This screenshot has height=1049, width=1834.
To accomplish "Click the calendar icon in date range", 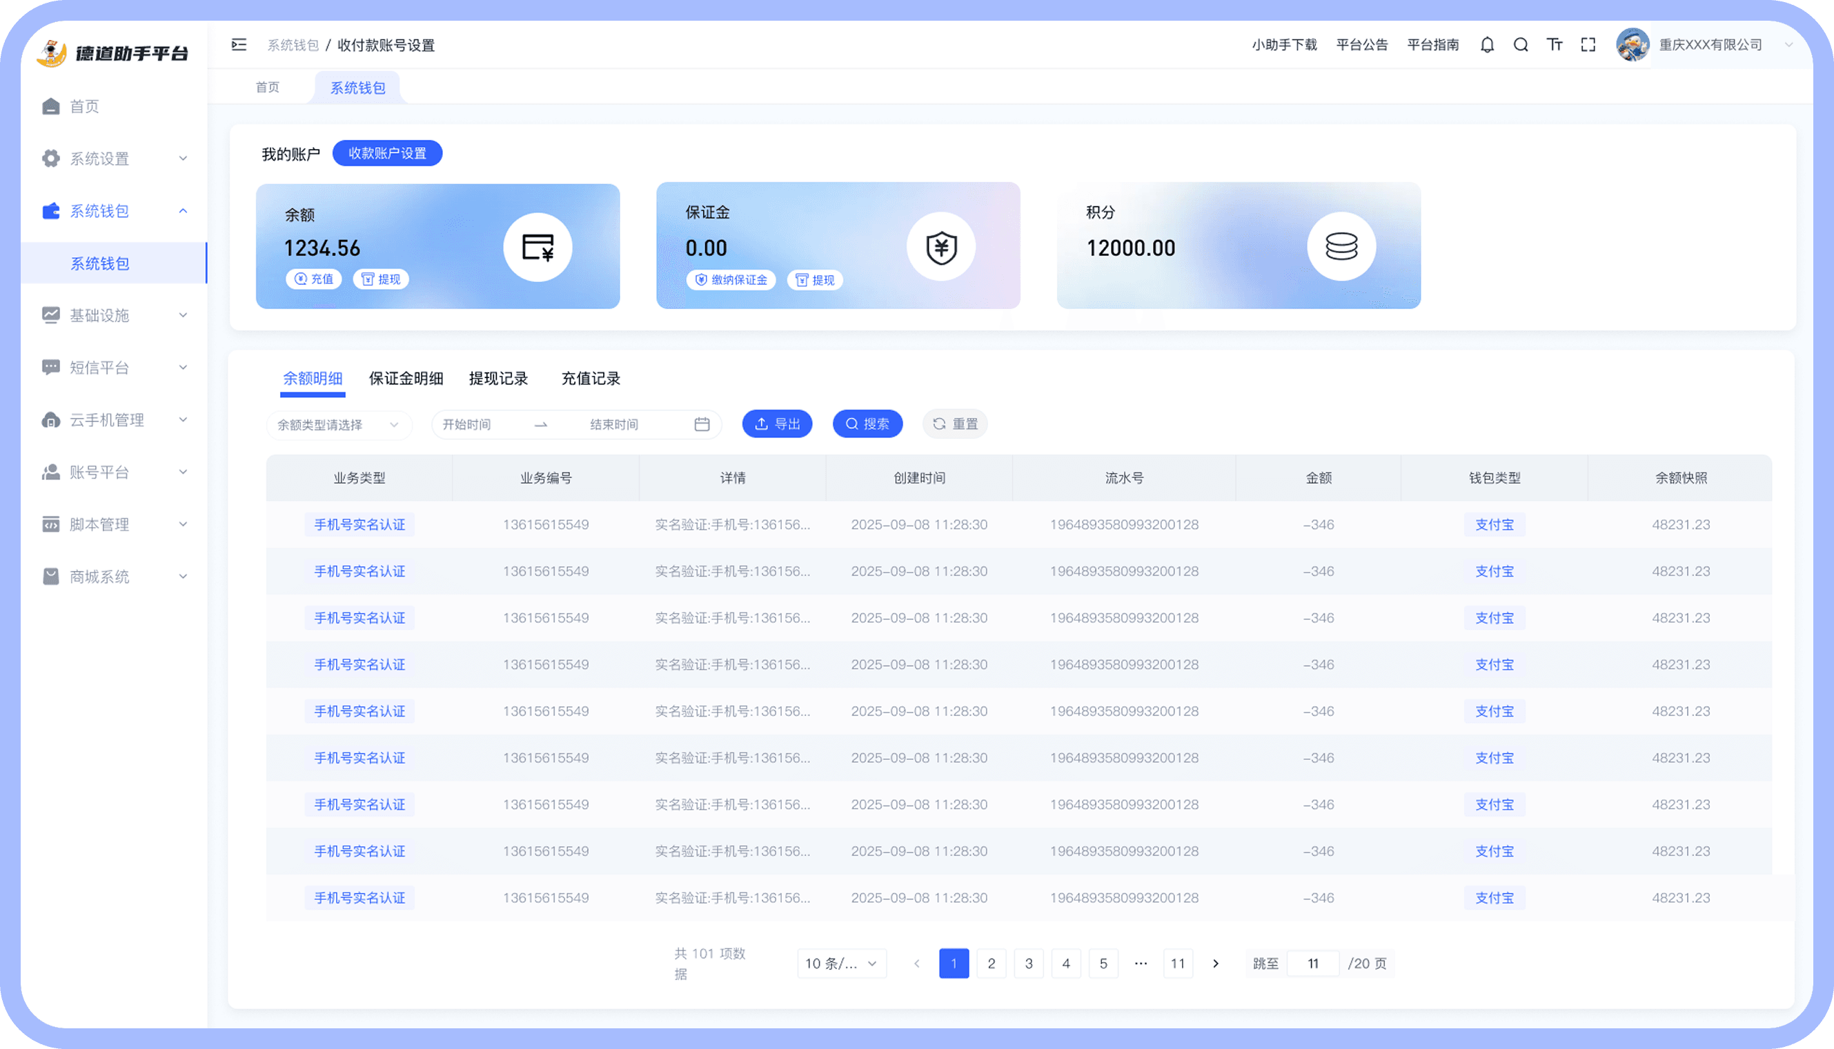I will 702,424.
